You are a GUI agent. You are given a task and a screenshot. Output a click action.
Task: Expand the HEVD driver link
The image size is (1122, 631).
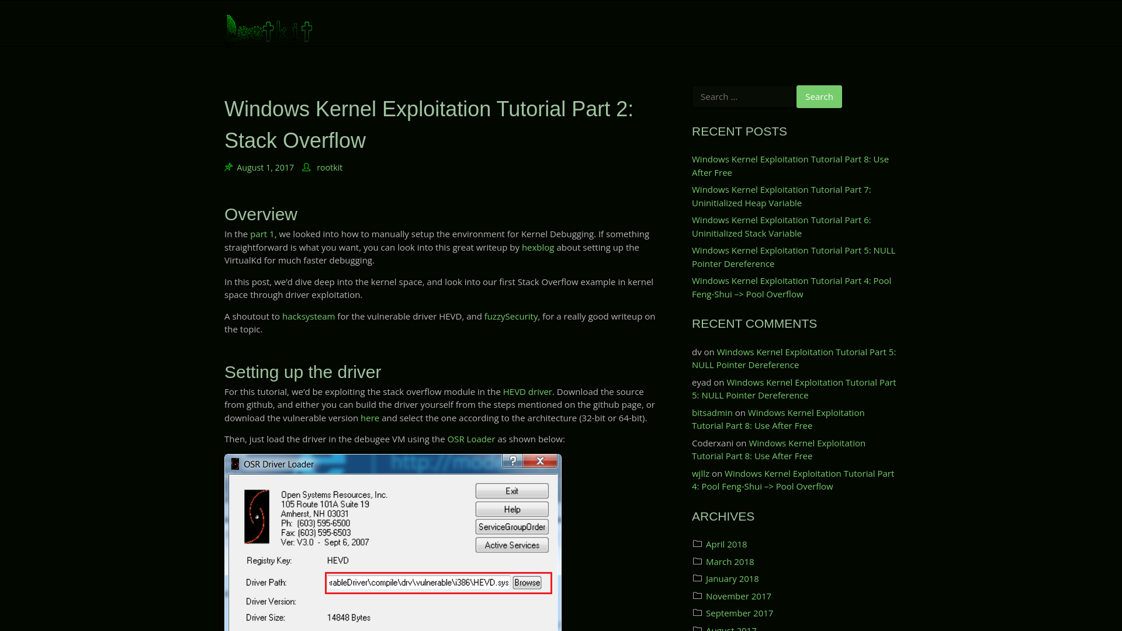pos(527,391)
